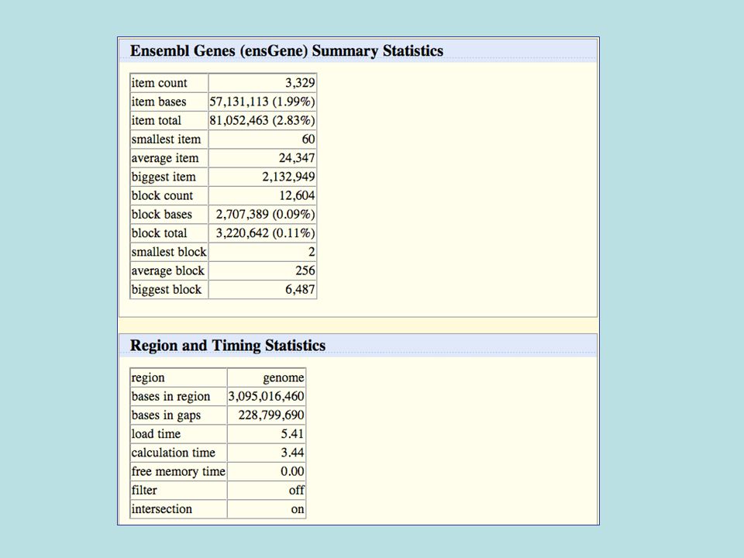
Task: Select the smallest item value 60
Action: point(308,139)
